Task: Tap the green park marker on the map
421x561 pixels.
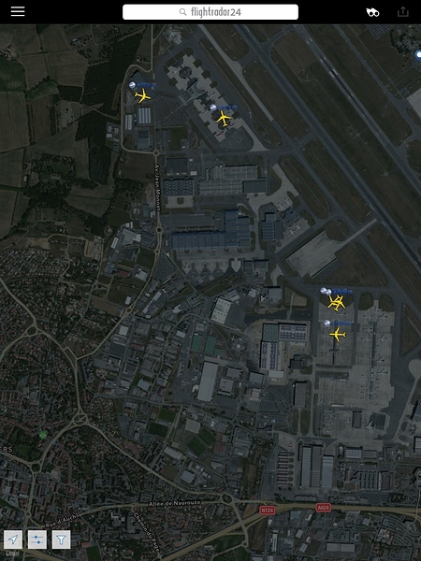Action: 43,435
